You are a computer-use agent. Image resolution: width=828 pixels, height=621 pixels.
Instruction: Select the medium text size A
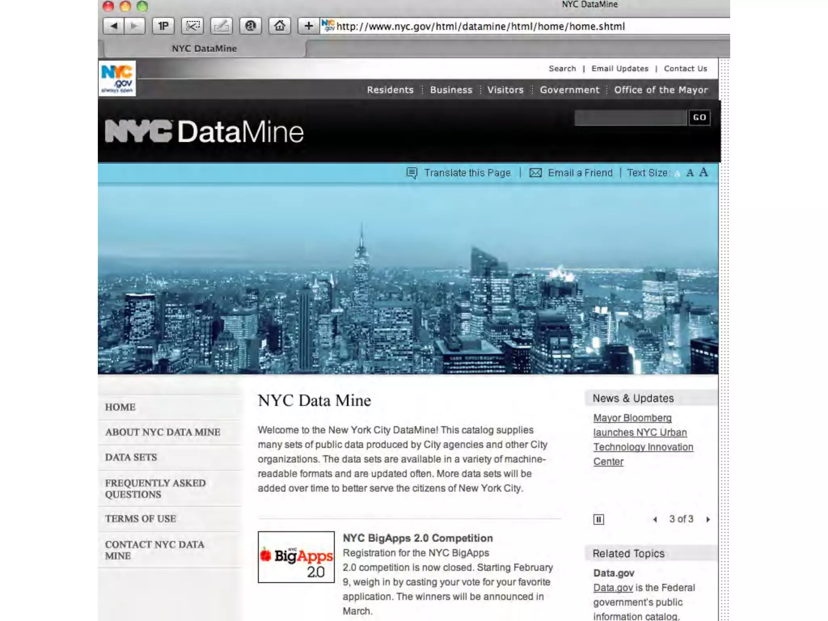click(x=690, y=173)
